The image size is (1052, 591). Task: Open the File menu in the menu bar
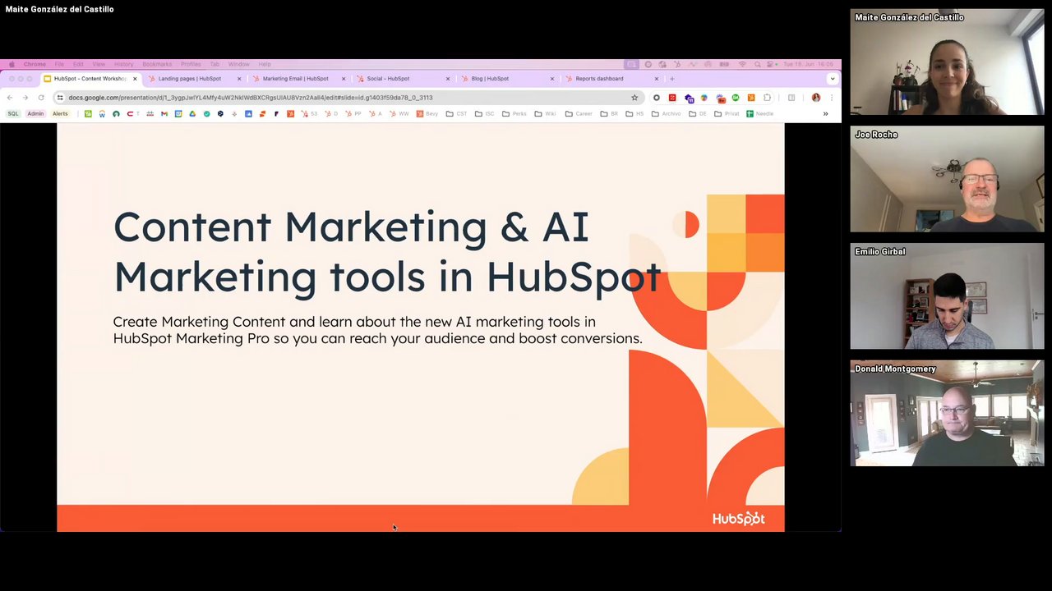click(x=59, y=64)
